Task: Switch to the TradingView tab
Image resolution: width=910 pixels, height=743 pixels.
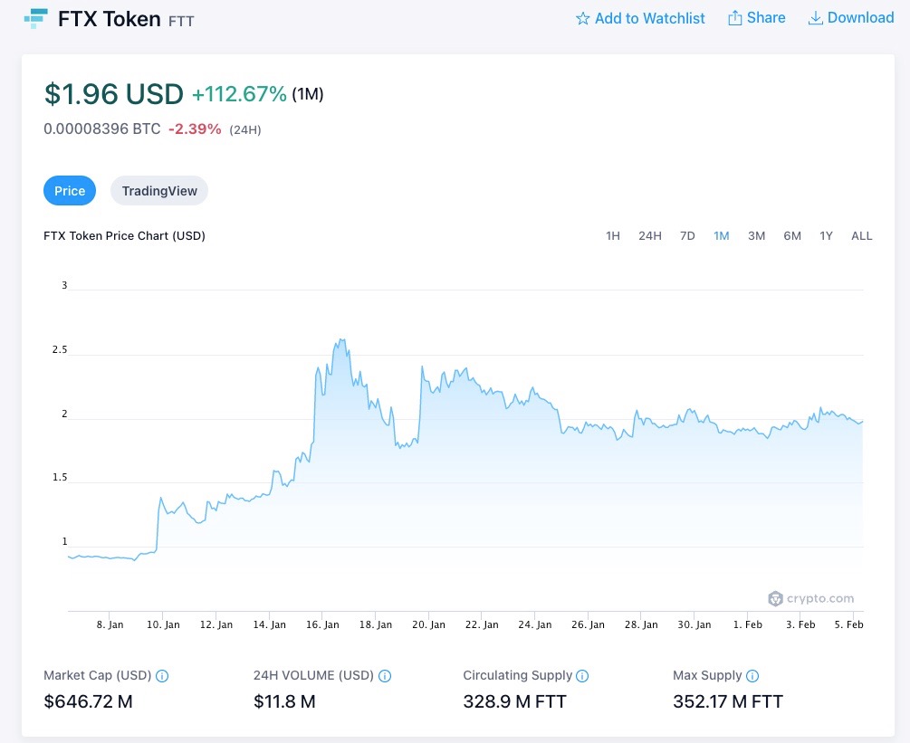Action: point(159,191)
